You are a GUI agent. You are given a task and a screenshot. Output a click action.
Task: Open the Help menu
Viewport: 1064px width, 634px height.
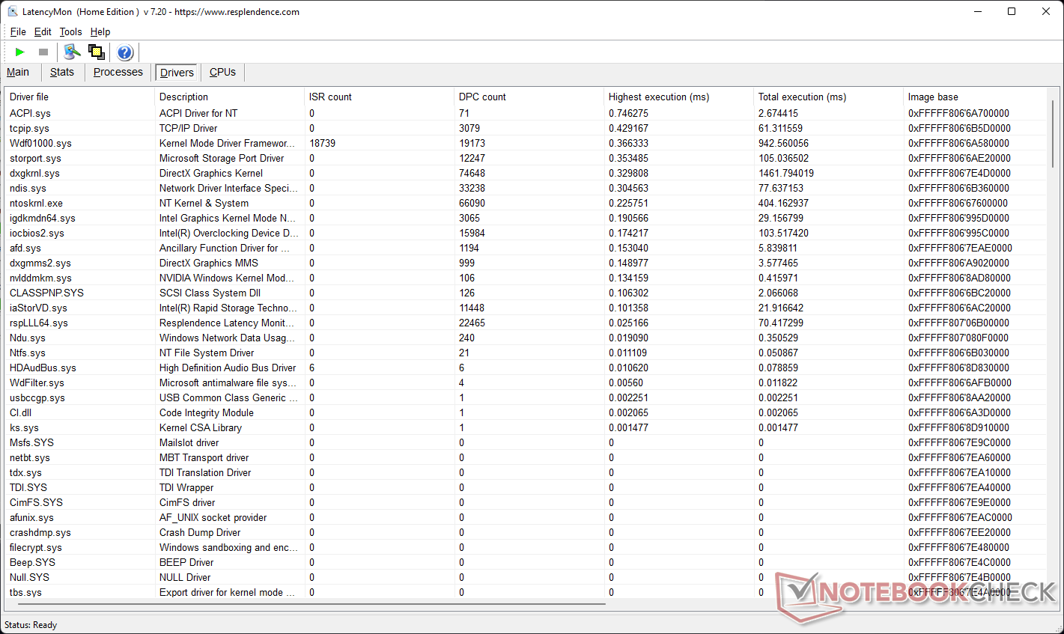click(100, 31)
